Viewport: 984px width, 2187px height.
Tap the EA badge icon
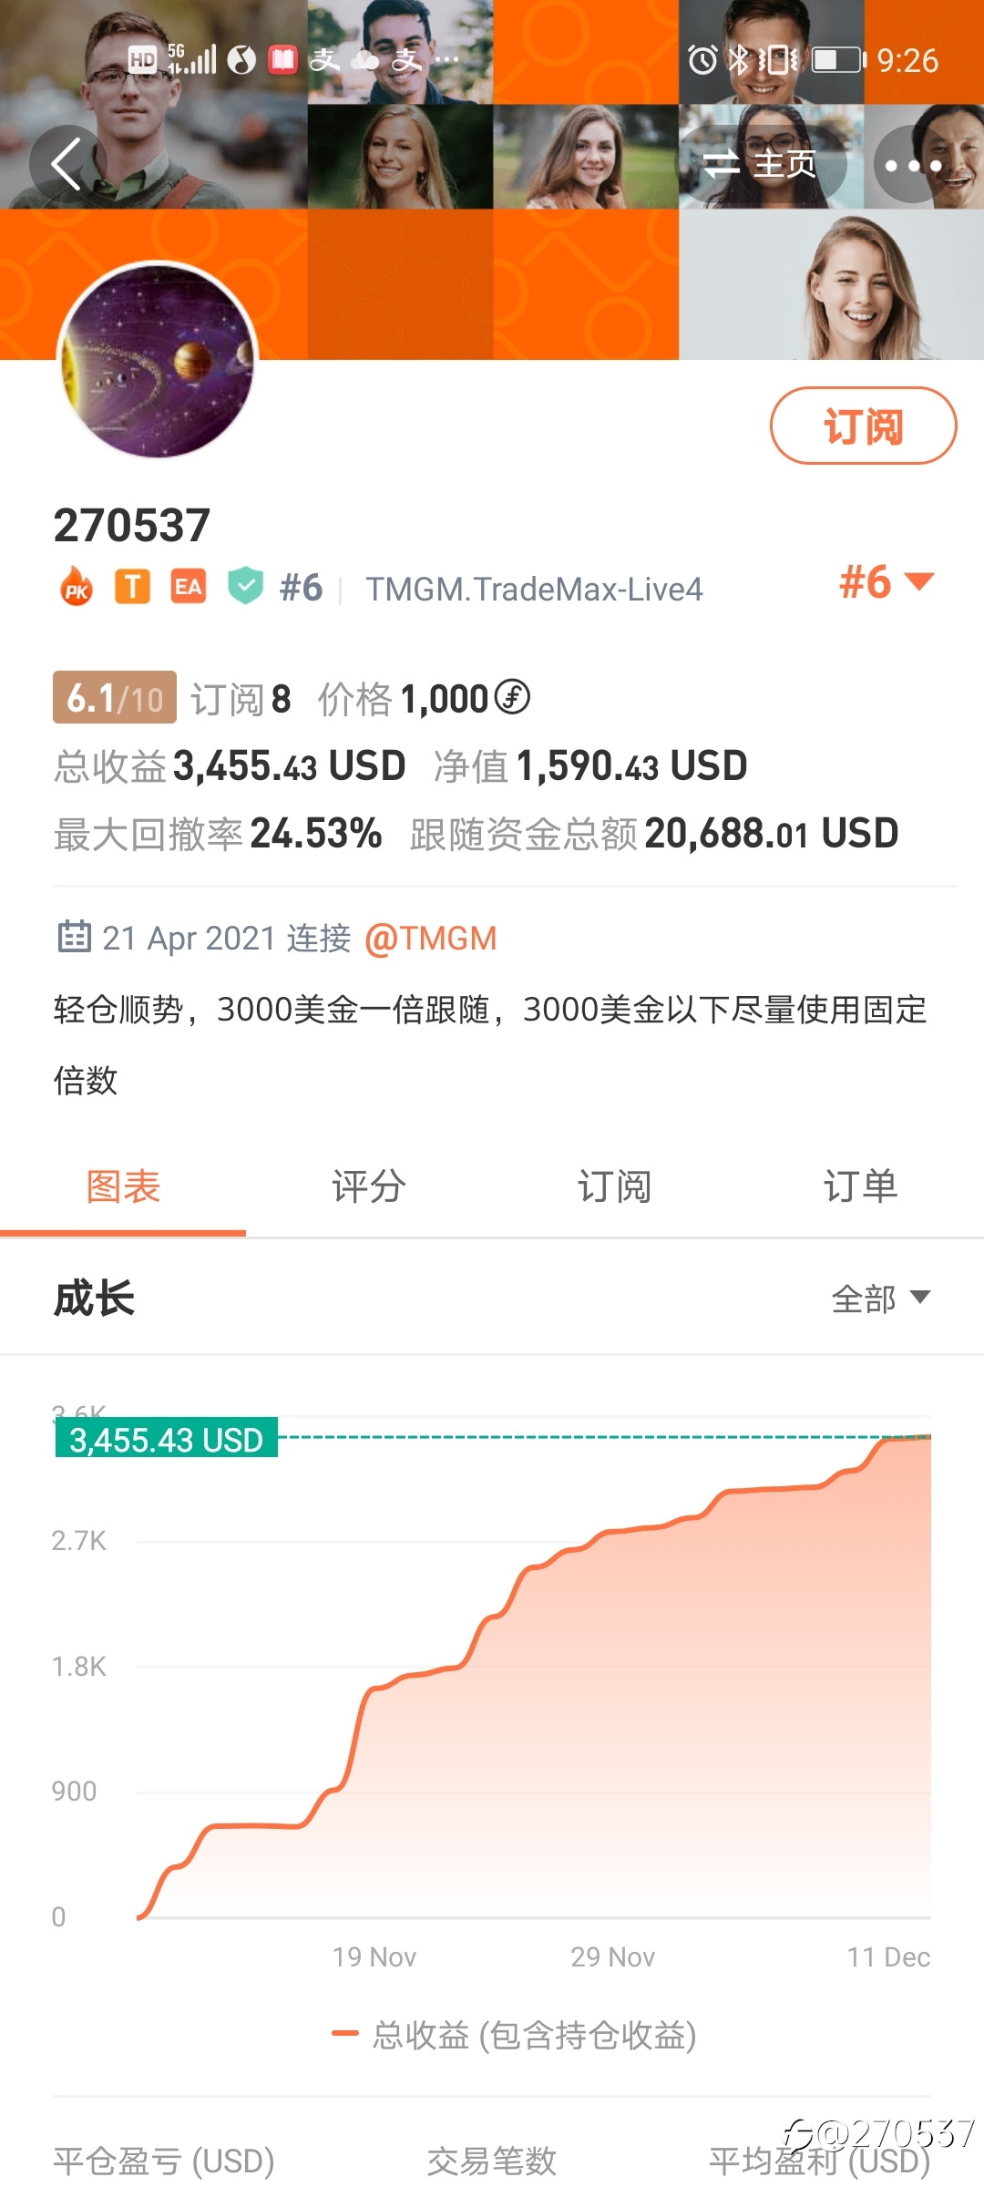click(x=189, y=587)
